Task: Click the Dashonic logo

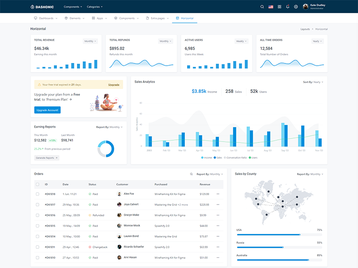Action: click(x=42, y=7)
